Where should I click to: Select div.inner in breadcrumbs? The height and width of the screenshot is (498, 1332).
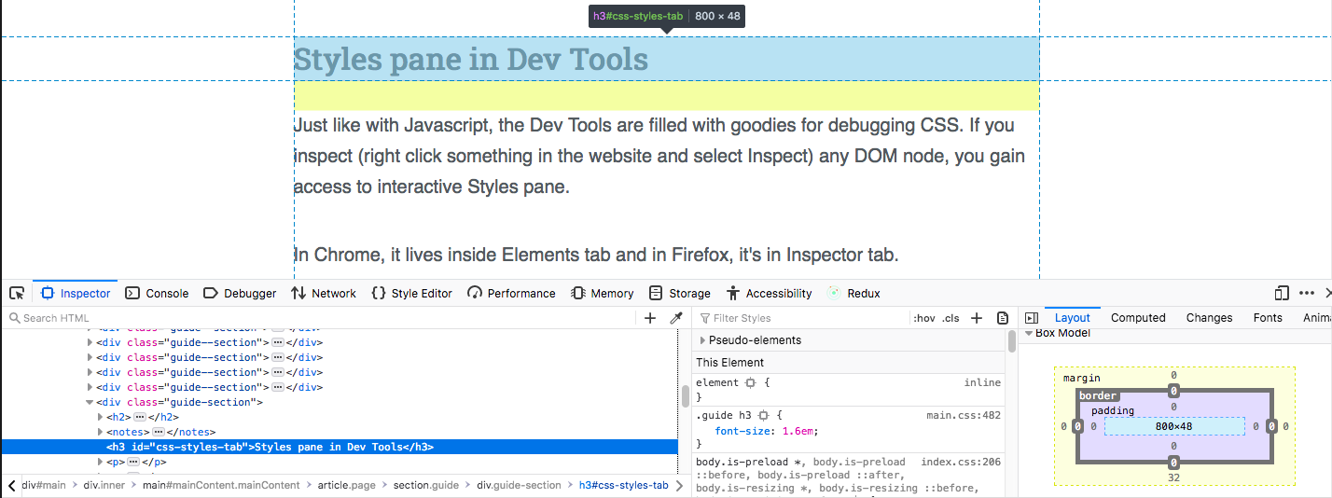click(x=104, y=485)
